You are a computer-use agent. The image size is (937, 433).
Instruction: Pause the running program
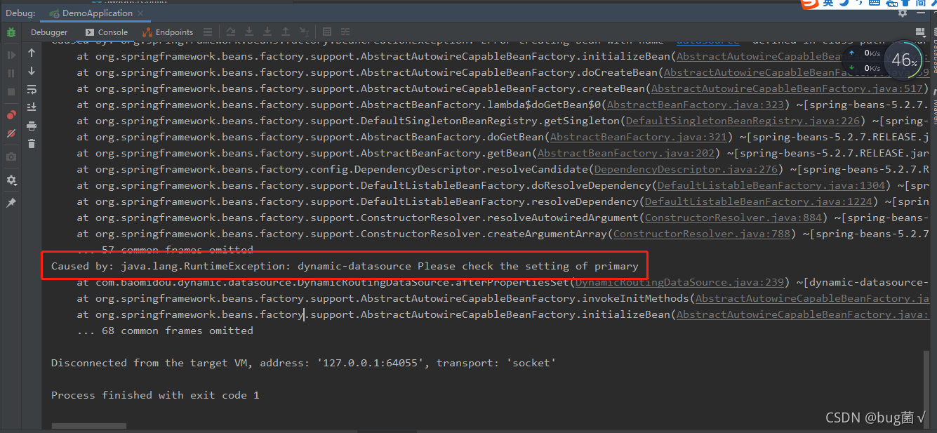click(10, 72)
